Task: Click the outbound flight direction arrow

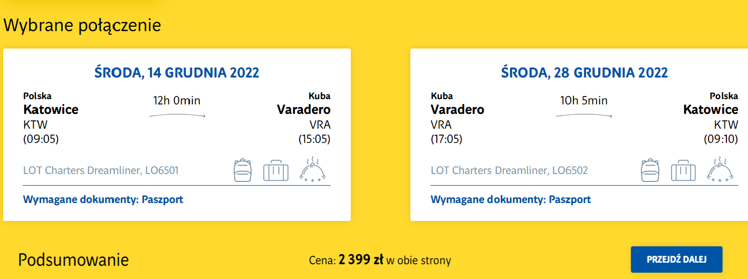Action: click(x=177, y=116)
